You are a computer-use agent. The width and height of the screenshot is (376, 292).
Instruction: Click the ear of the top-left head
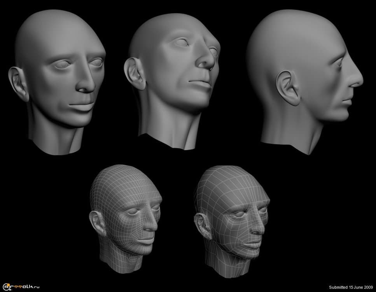click(19, 83)
